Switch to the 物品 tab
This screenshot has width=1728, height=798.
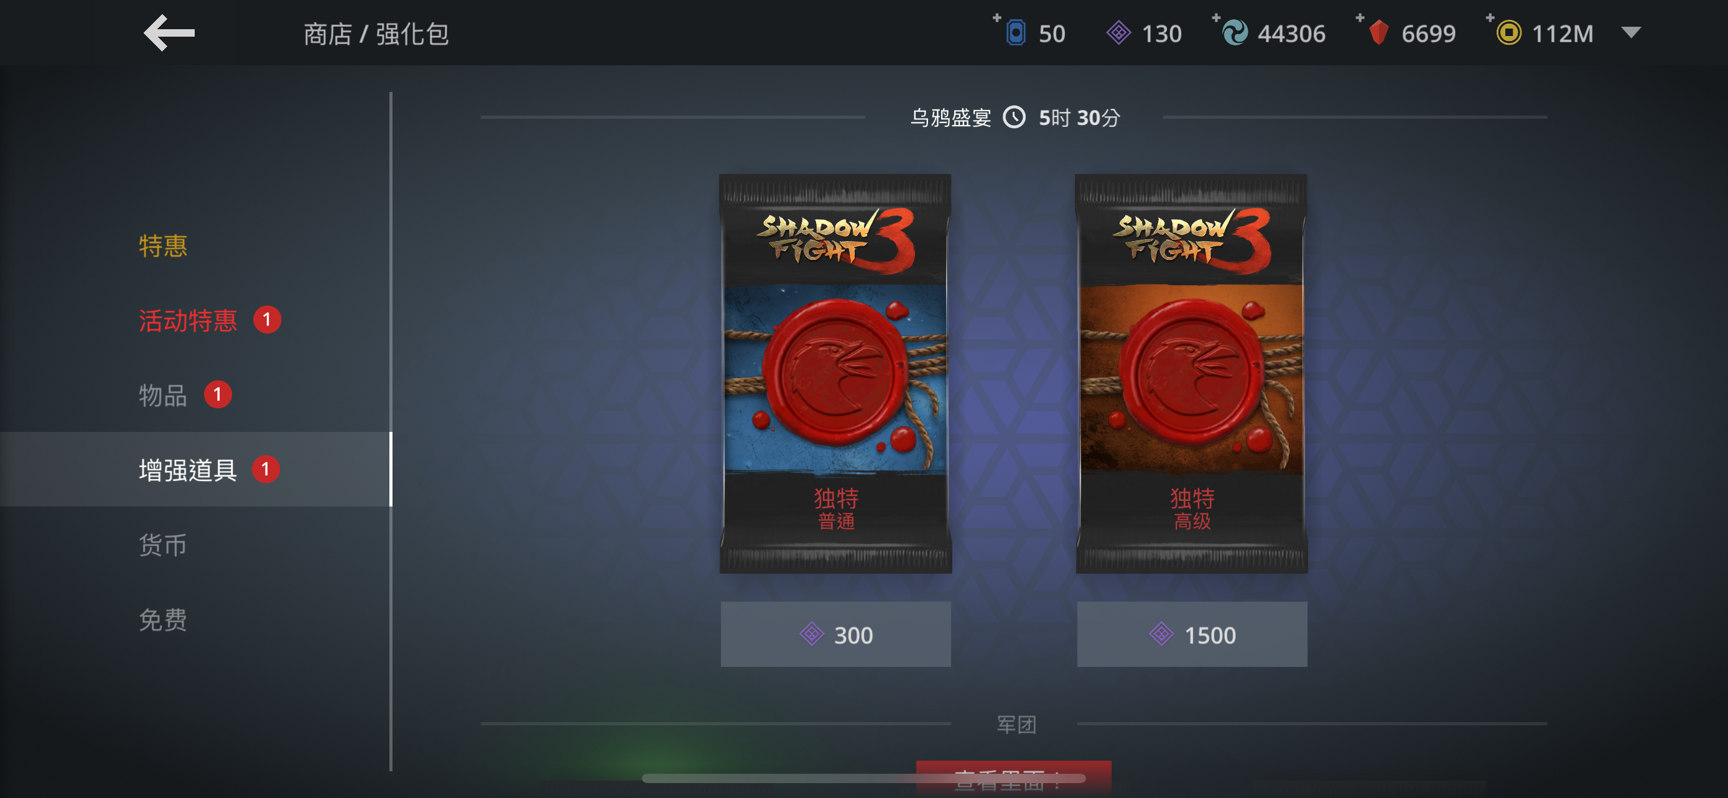(163, 395)
